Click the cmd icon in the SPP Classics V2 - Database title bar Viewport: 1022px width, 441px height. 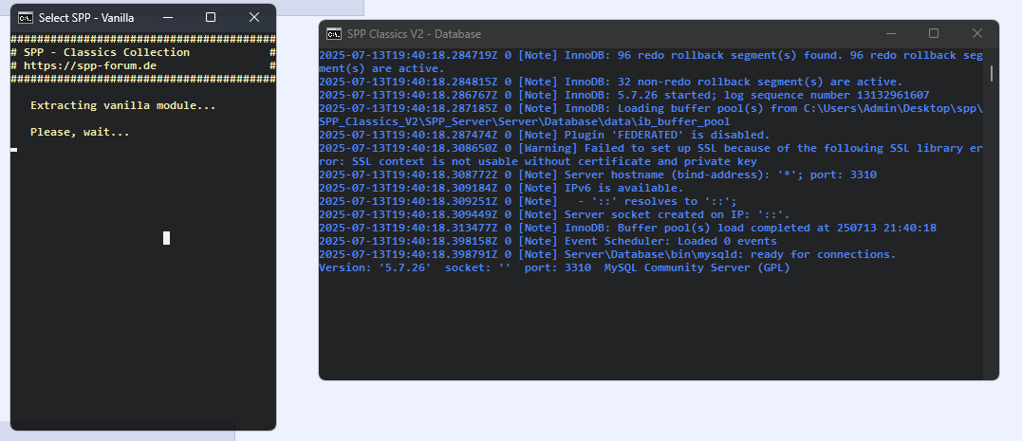tap(334, 34)
